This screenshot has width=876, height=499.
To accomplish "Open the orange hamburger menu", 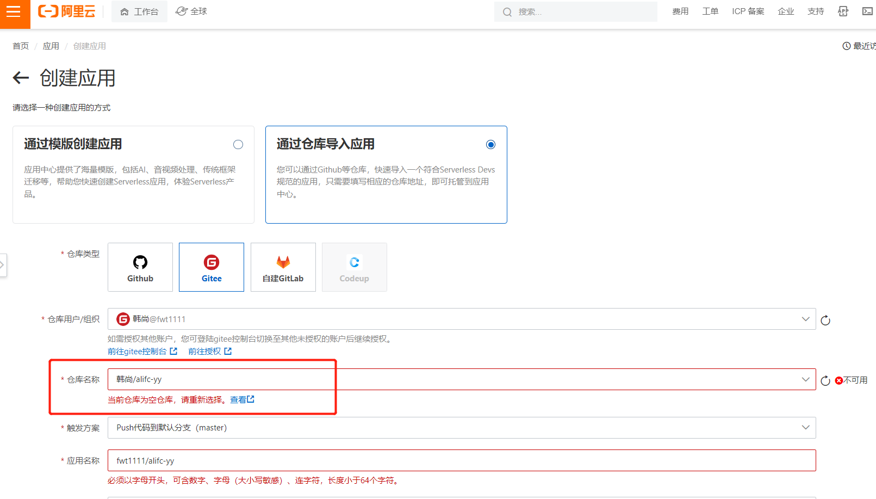I will (14, 12).
